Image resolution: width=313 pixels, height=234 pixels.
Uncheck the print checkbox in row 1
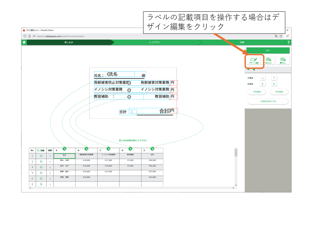coord(41,156)
